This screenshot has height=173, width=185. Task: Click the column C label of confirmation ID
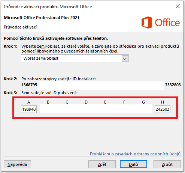click(67, 102)
